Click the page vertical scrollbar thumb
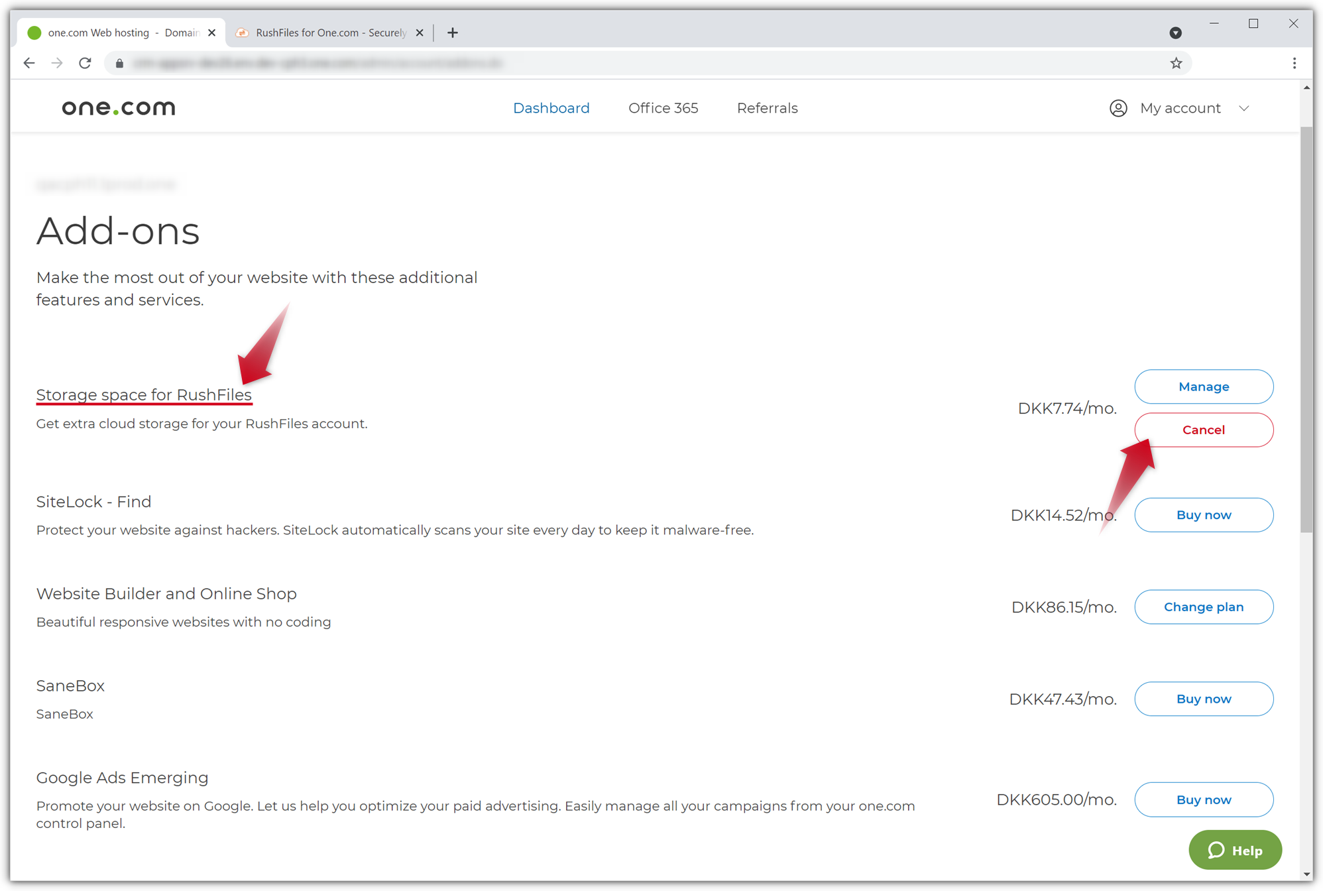1323x891 pixels. click(x=1306, y=328)
